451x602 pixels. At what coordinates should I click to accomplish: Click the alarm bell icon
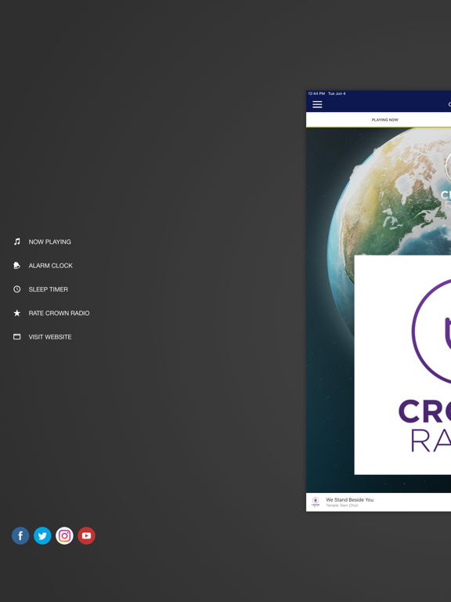coord(17,265)
